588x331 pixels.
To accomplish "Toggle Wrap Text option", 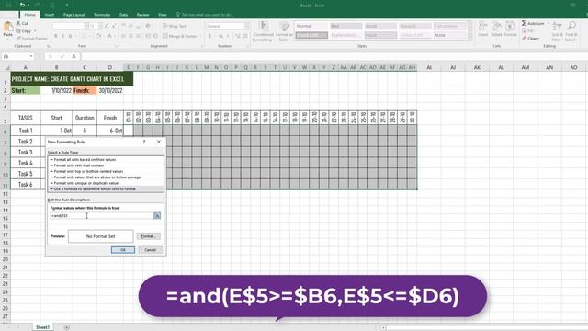I will 175,26.
